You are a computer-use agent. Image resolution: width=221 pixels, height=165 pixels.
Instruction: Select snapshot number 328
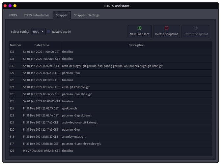12,80
